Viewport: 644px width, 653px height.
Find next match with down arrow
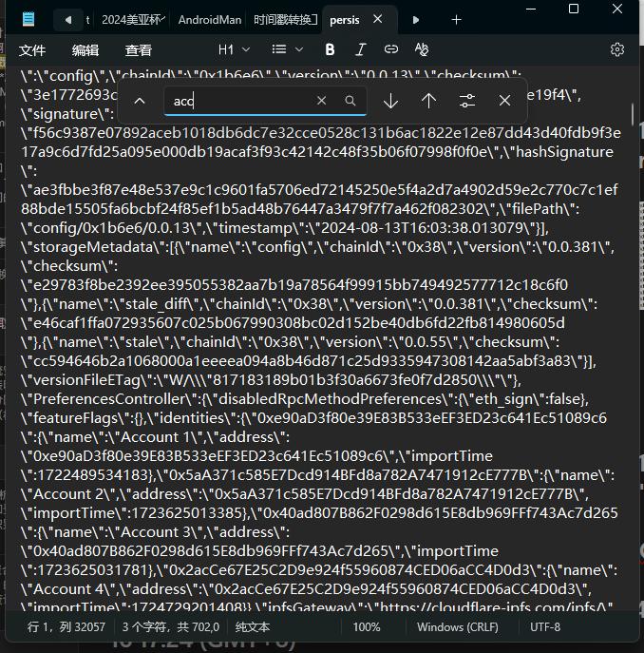coord(390,101)
